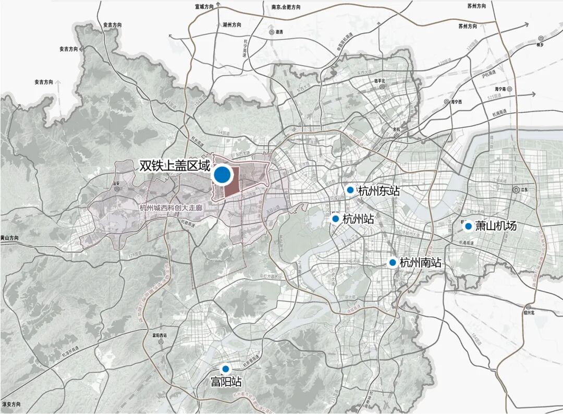Select the 临平北 station label

pyautogui.click(x=380, y=81)
